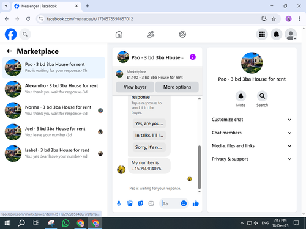
Task: Attach a photo file icon
Action: (130, 203)
